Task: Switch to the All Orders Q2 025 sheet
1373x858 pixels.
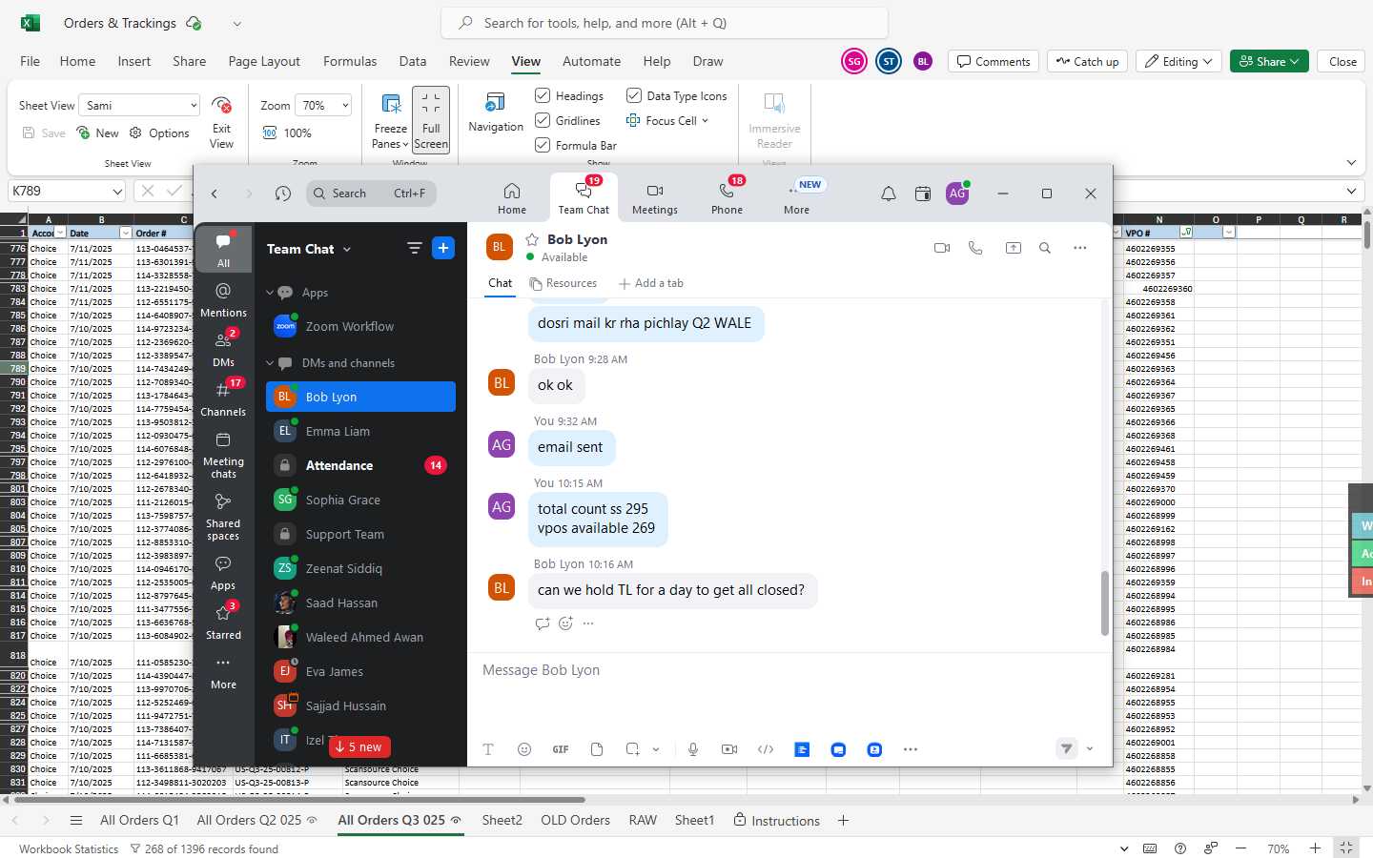Action: [249, 820]
